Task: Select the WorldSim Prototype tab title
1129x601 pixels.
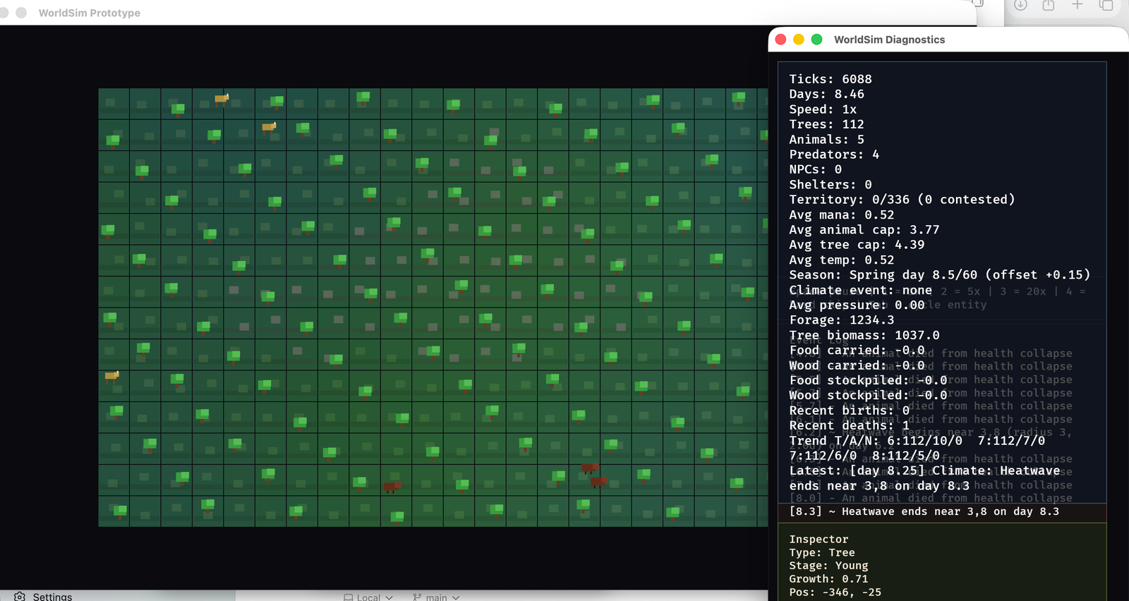Action: point(90,13)
